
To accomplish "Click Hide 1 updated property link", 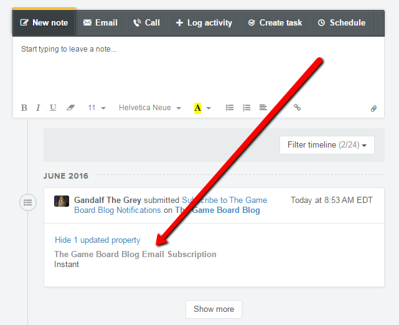I will pyautogui.click(x=97, y=240).
